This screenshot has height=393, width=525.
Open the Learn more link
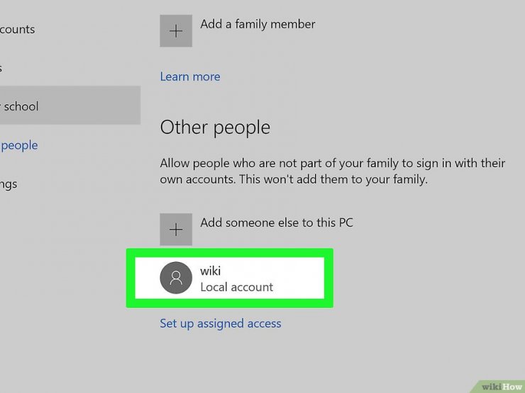pyautogui.click(x=190, y=77)
